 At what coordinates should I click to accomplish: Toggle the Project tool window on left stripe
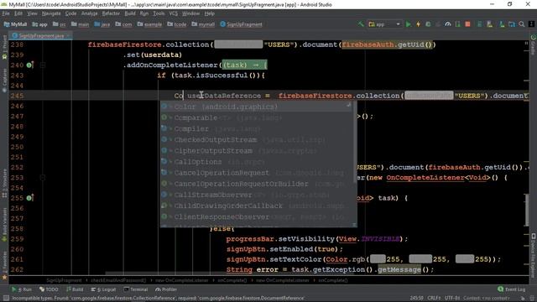tap(4, 44)
